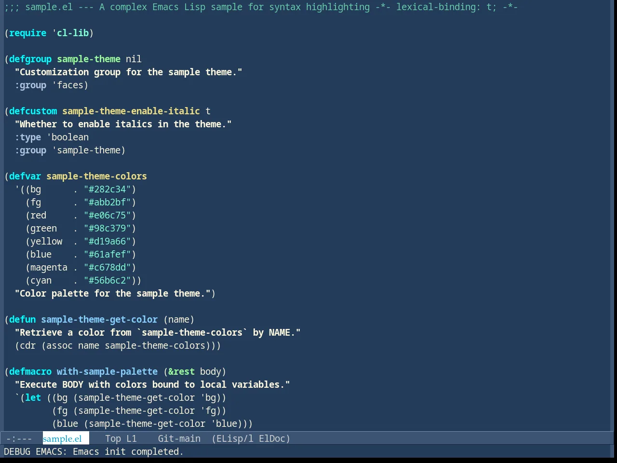Click the 'cyan' key in the palette list
This screenshot has width=617, height=463.
pos(41,280)
